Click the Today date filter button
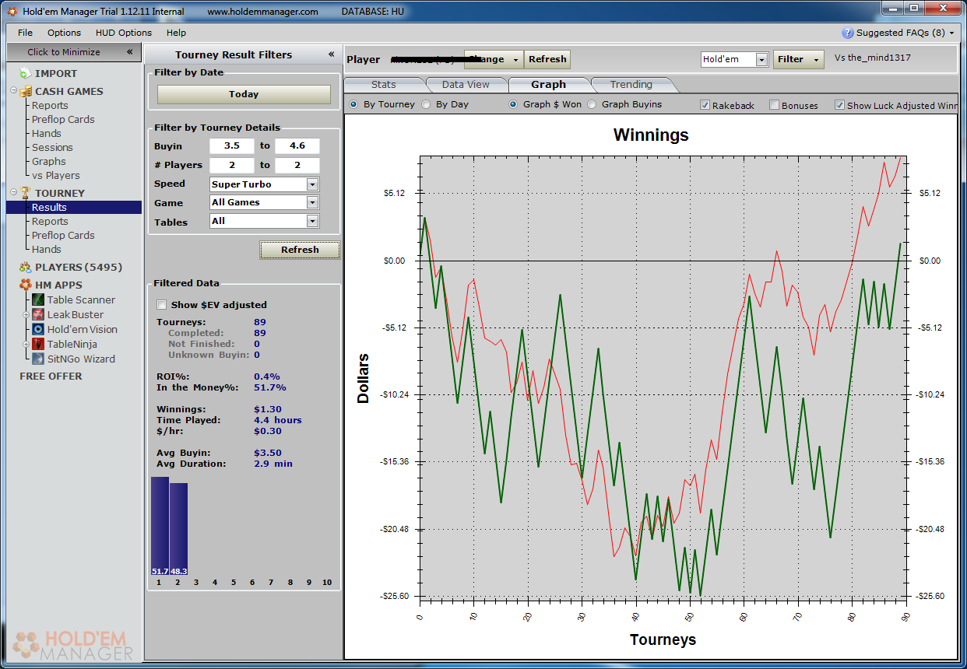The height and width of the screenshot is (669, 967). click(x=244, y=94)
